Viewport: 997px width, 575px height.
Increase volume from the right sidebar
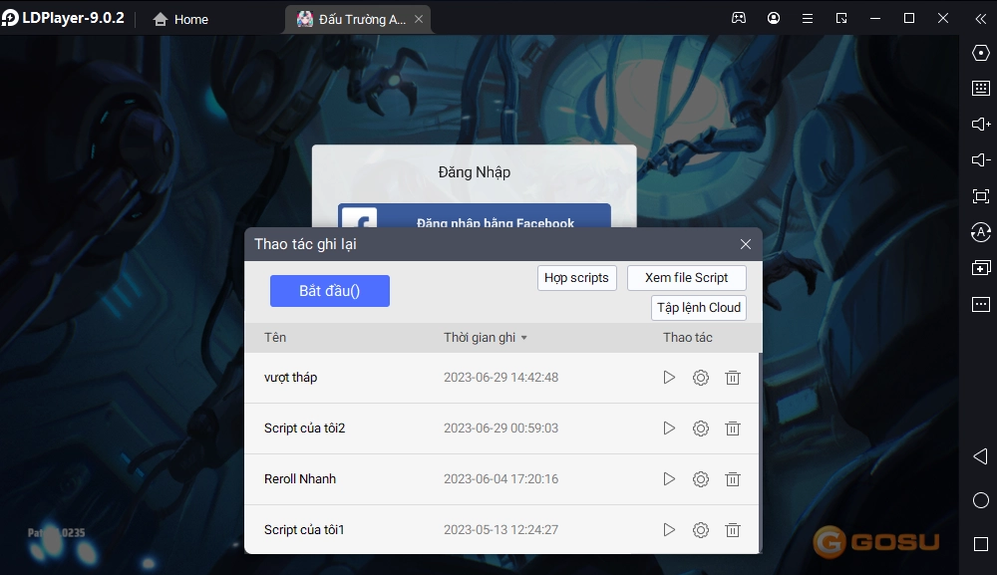tap(980, 125)
